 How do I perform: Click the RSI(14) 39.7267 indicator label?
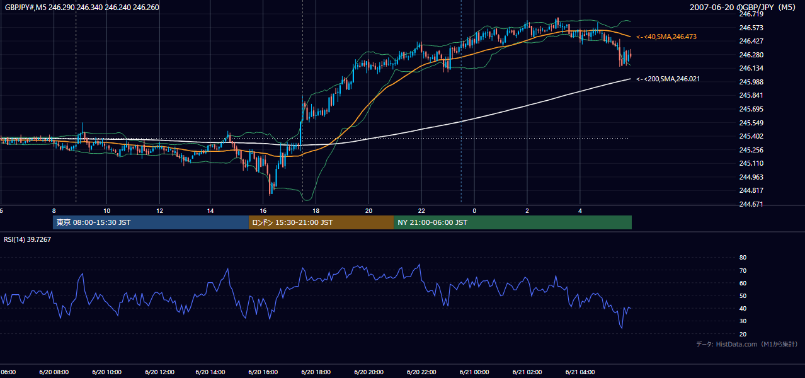click(28, 239)
